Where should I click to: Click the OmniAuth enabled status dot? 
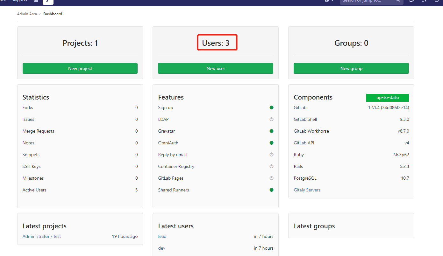[x=271, y=143]
